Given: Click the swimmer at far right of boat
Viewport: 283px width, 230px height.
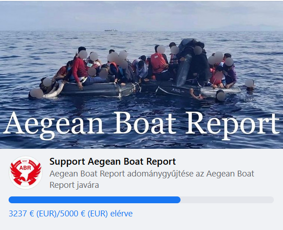Looking at the screenshot, I should click(x=249, y=84).
